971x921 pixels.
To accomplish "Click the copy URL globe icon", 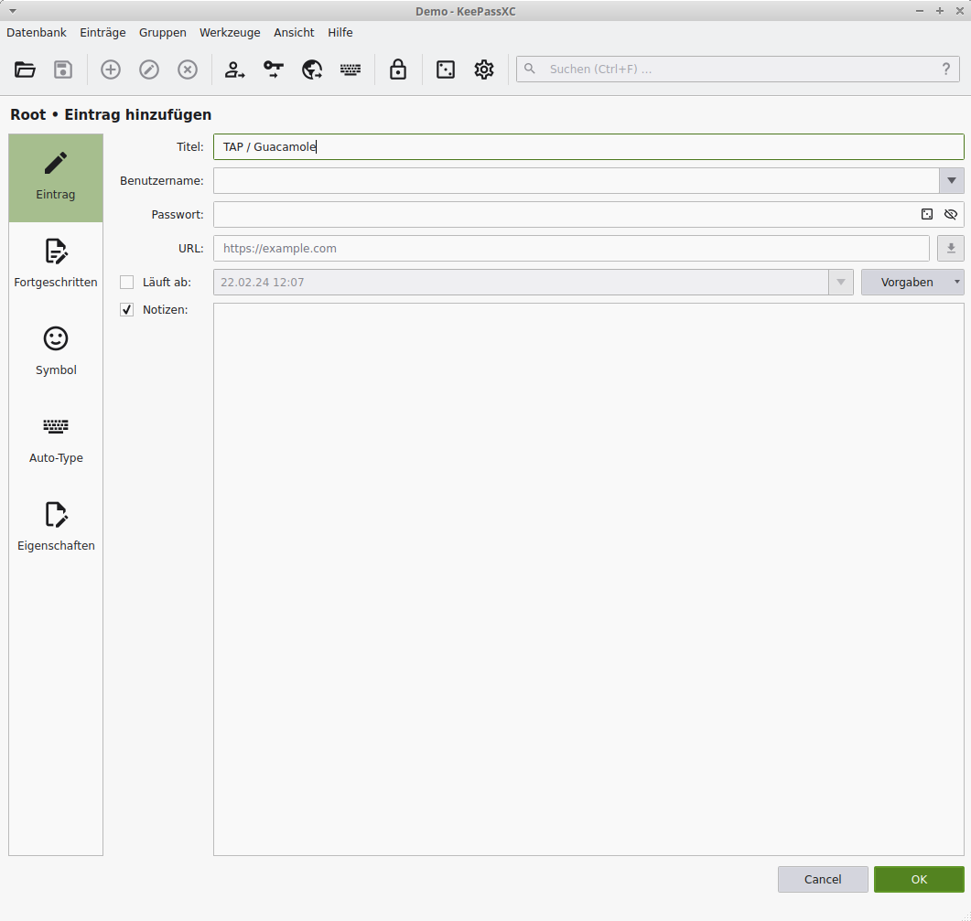I will click(x=312, y=70).
